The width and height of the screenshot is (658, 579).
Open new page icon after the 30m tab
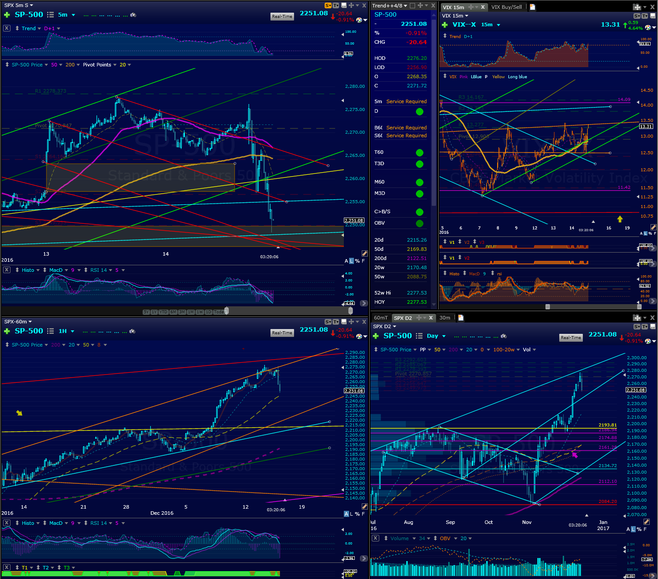tap(461, 318)
